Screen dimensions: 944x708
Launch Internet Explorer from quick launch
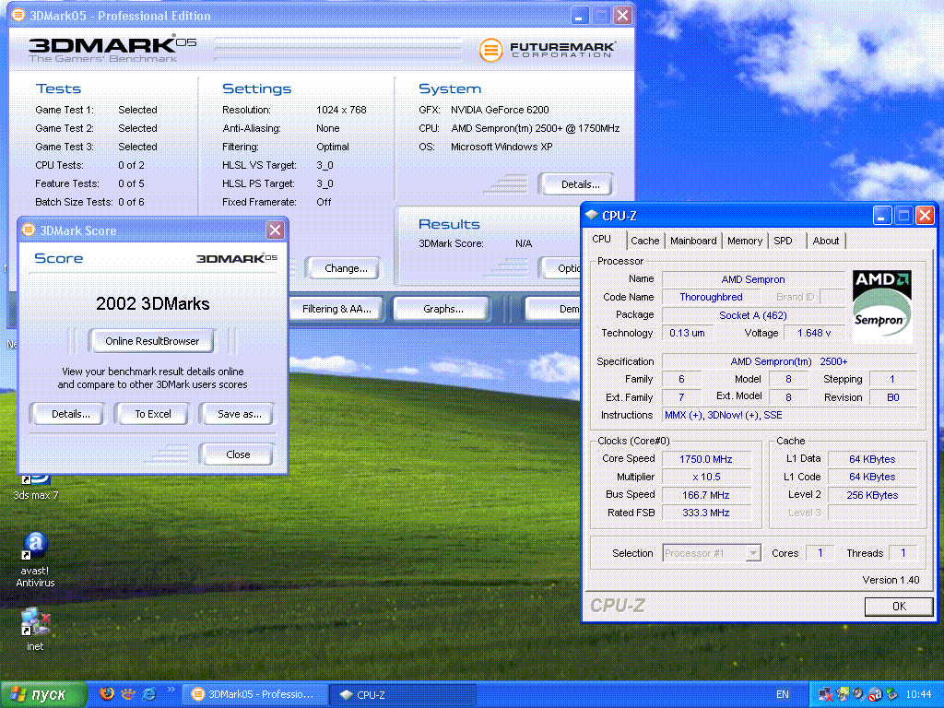point(148,694)
